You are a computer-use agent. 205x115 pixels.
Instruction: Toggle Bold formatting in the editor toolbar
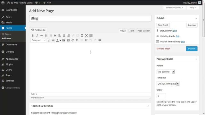(x=33, y=35)
